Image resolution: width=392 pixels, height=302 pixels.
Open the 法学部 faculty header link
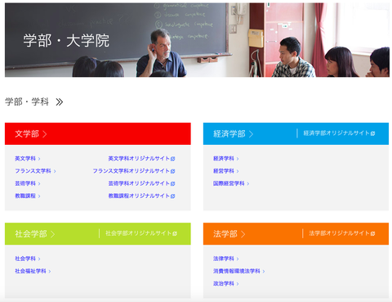point(225,234)
